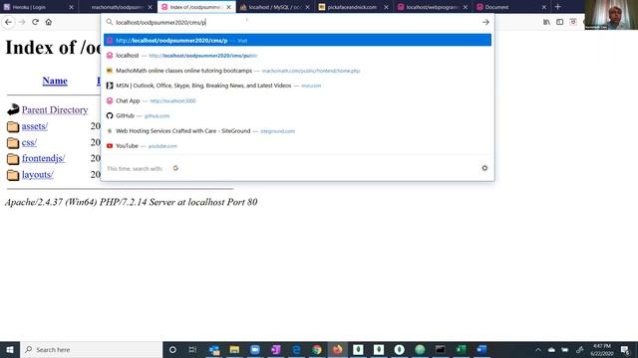This screenshot has width=638, height=358.
Task: Open the browser home page icon
Action: (49, 22)
